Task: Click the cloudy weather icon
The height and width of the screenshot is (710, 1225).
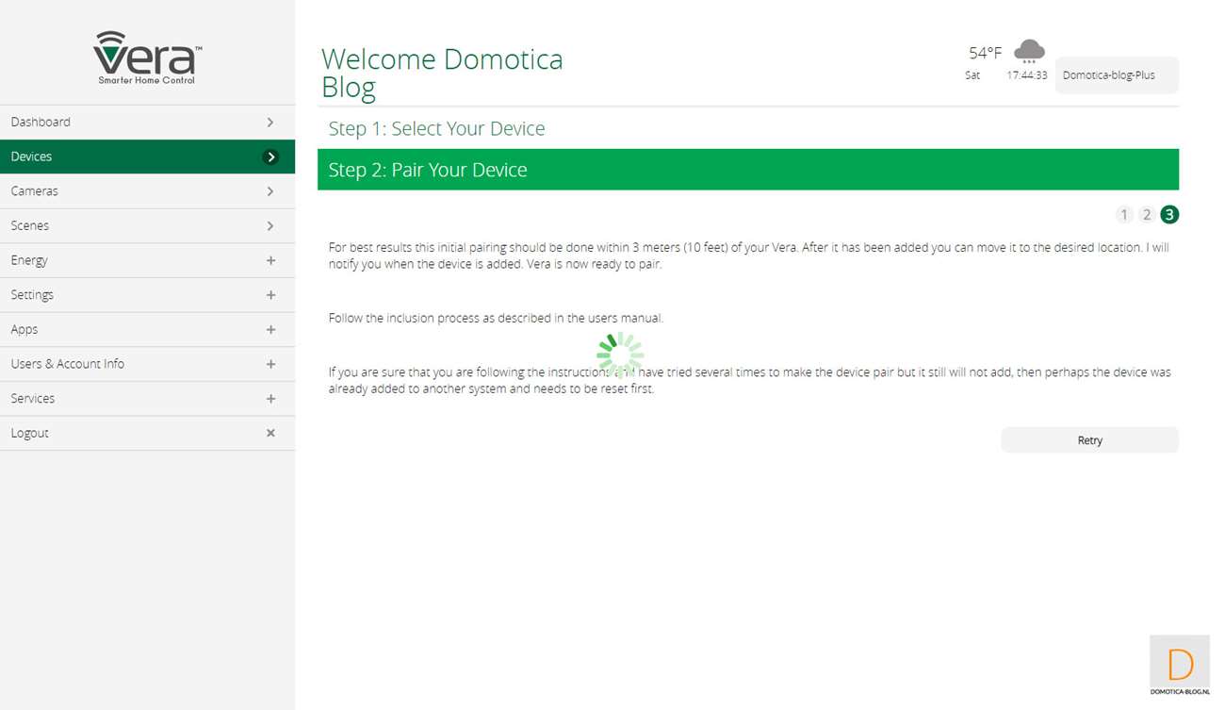Action: 1029,51
